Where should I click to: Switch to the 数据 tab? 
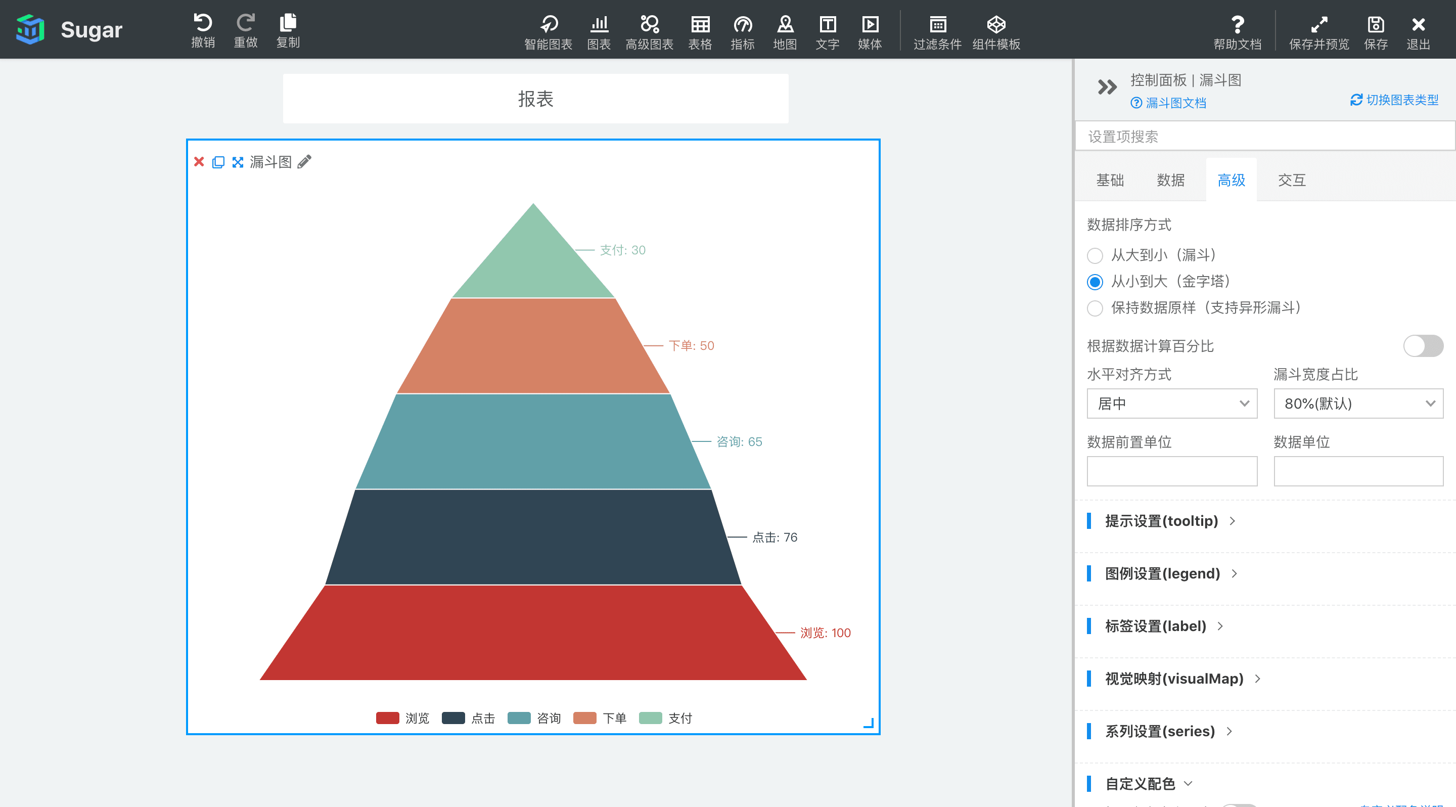pos(1170,181)
